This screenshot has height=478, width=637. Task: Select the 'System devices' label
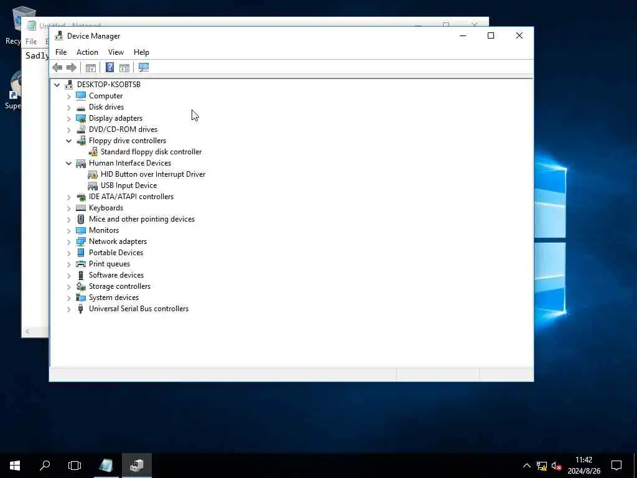pos(114,298)
